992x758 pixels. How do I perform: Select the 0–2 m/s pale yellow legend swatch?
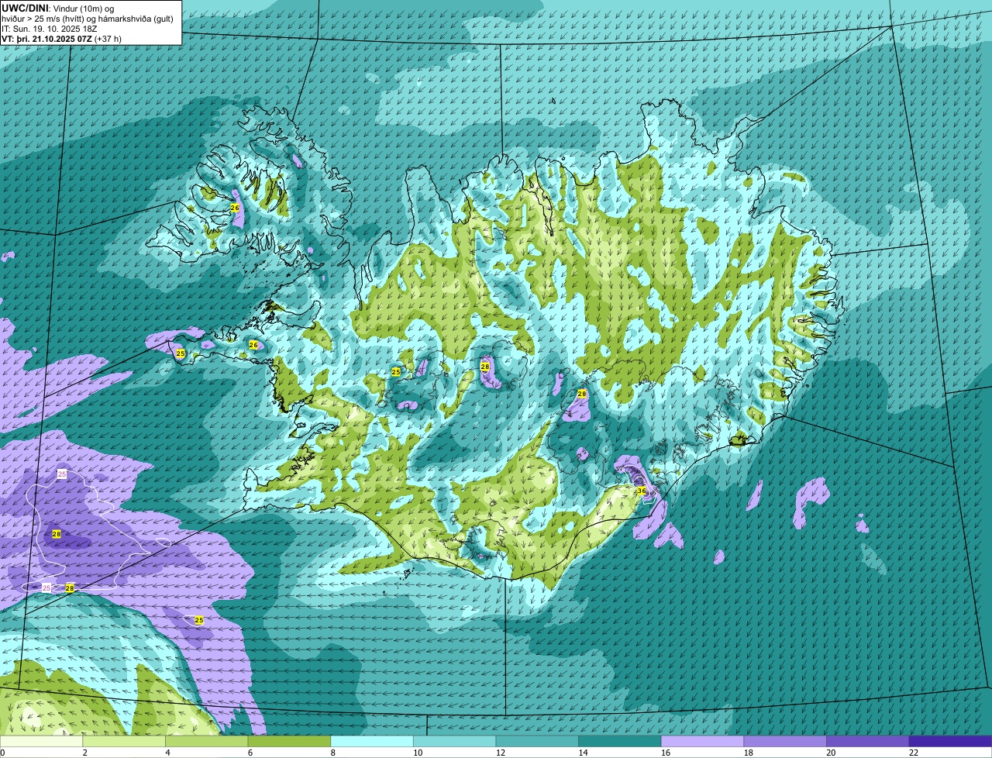[41, 741]
